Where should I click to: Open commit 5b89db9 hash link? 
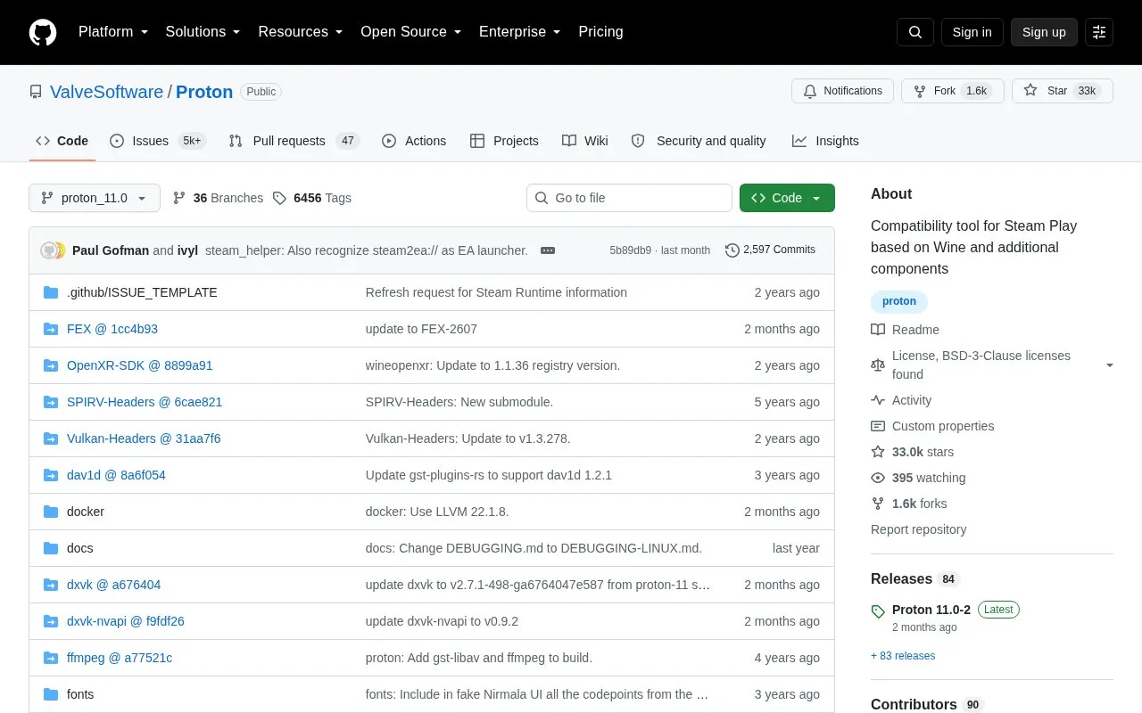[630, 250]
